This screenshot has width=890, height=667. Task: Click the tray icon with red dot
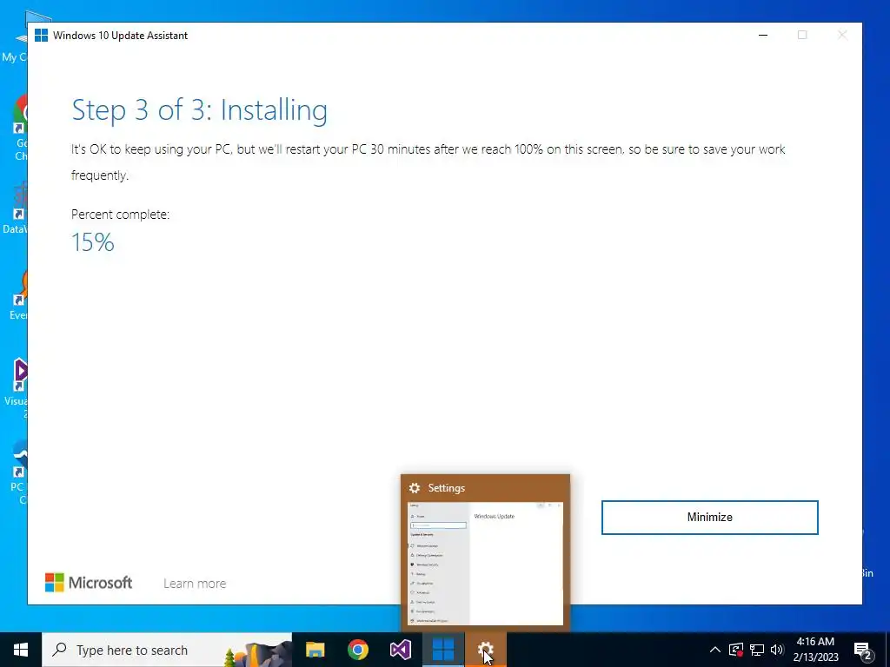(736, 650)
